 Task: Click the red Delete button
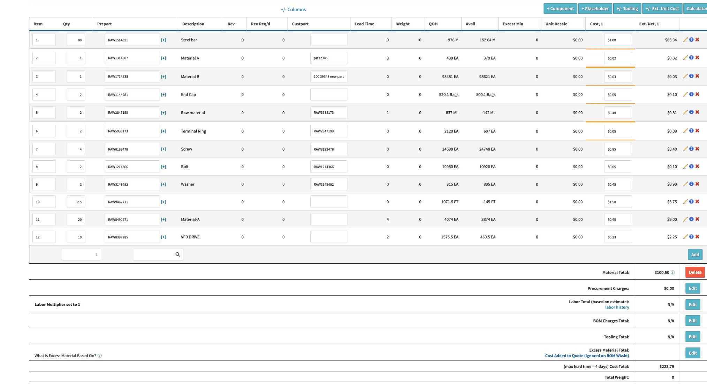[695, 272]
